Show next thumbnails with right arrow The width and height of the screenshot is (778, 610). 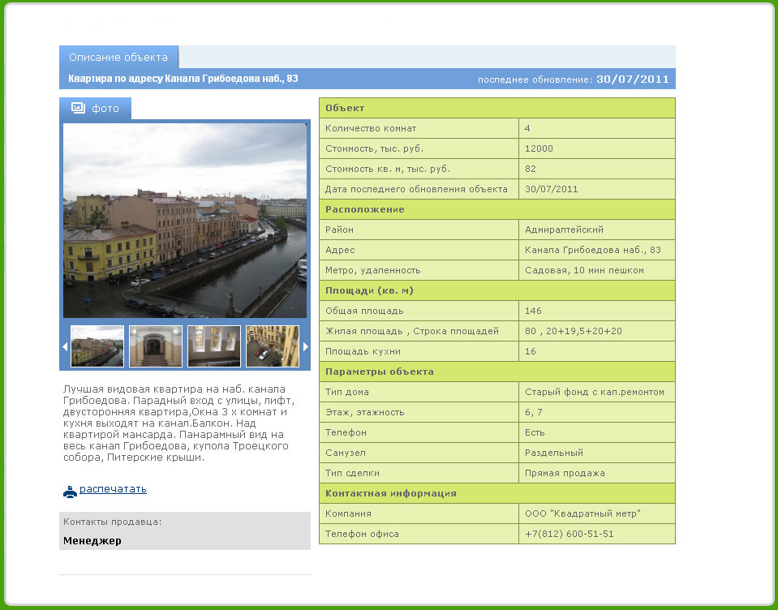306,346
